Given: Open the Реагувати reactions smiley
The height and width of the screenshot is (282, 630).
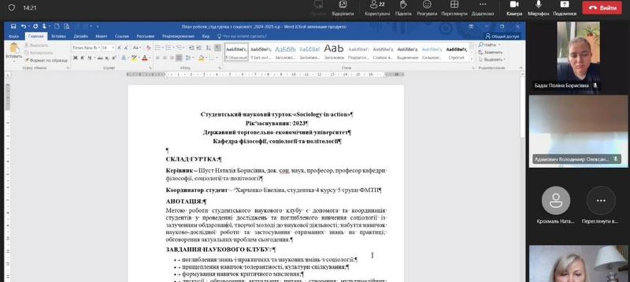Looking at the screenshot, I should point(426,5).
